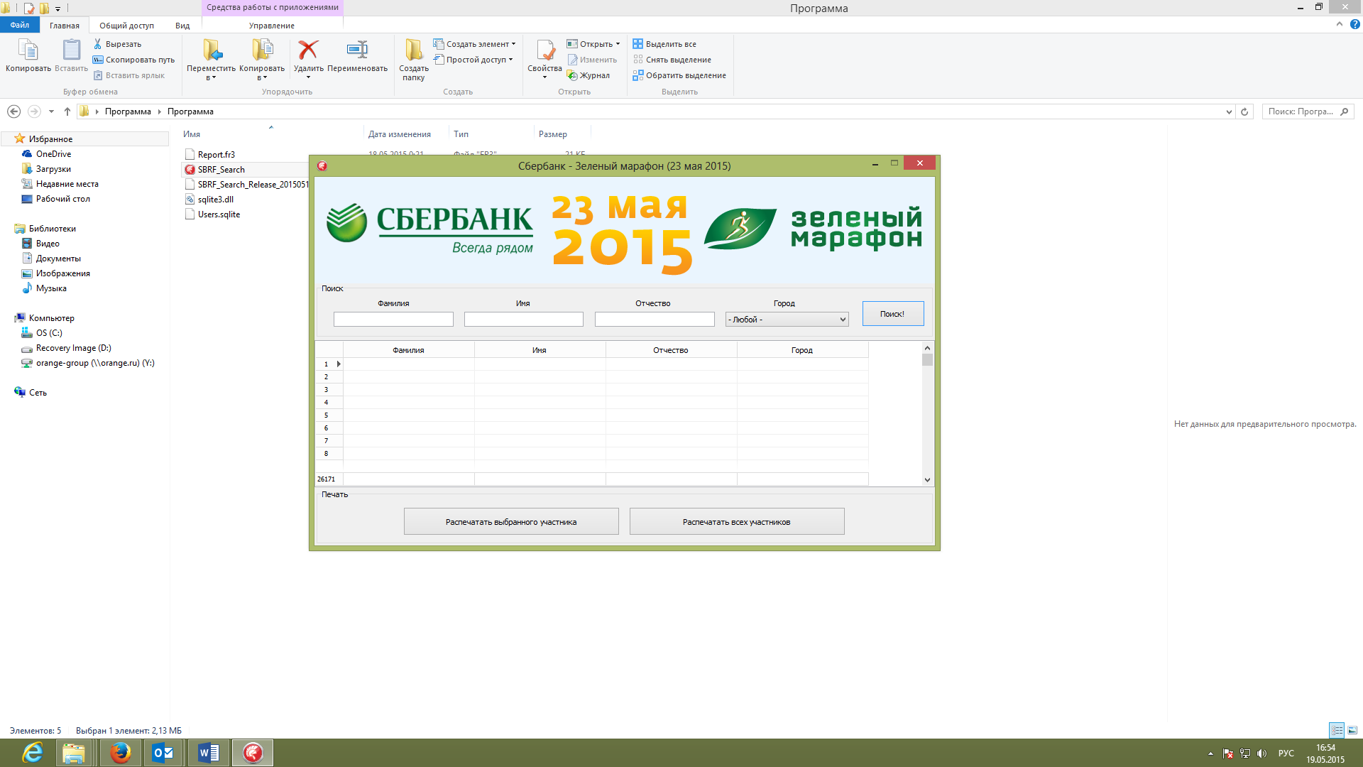Click Скопировать путь in the ribbon

coord(133,60)
